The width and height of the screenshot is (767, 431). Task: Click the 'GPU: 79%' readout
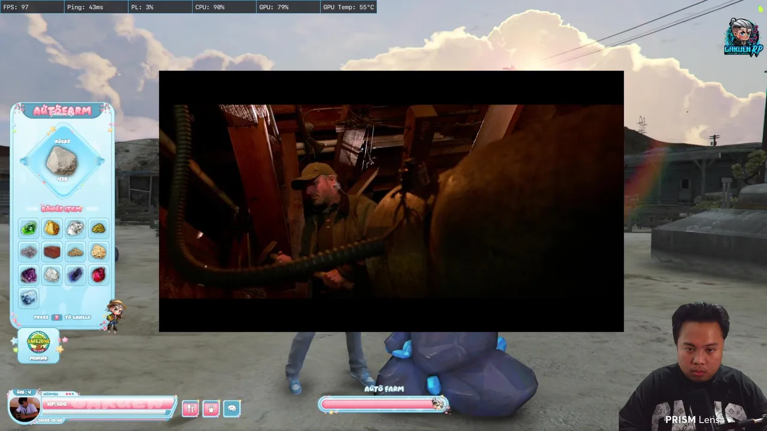(274, 7)
